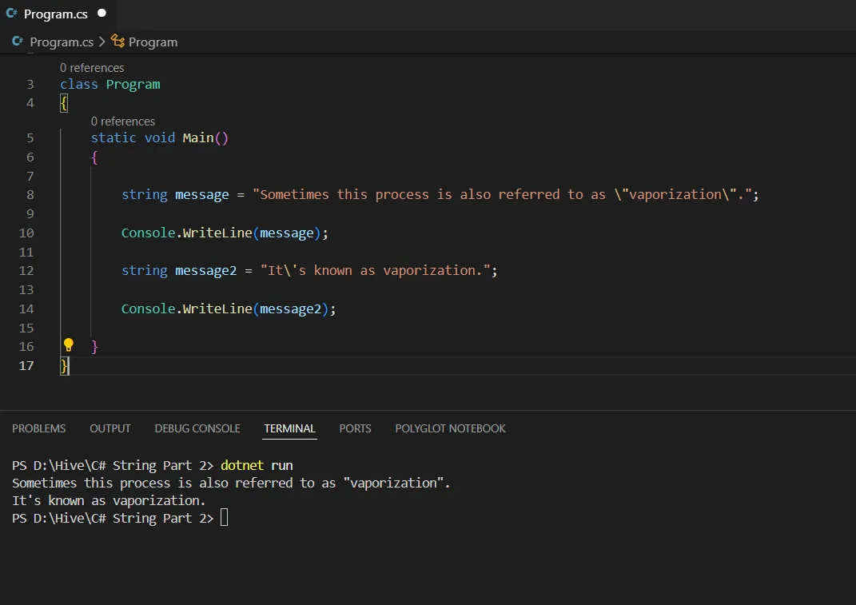Select the TERMINAL panel tab
This screenshot has width=856, height=605.
(290, 428)
